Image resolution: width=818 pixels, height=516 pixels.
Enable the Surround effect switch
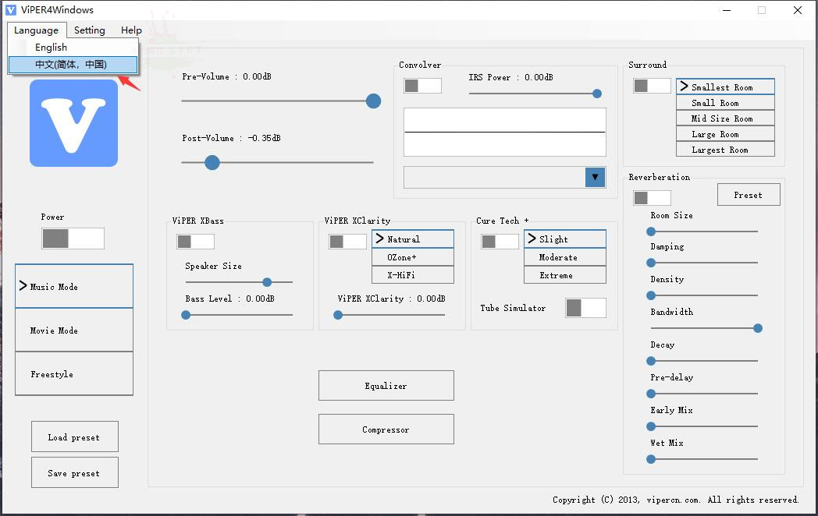coord(652,86)
